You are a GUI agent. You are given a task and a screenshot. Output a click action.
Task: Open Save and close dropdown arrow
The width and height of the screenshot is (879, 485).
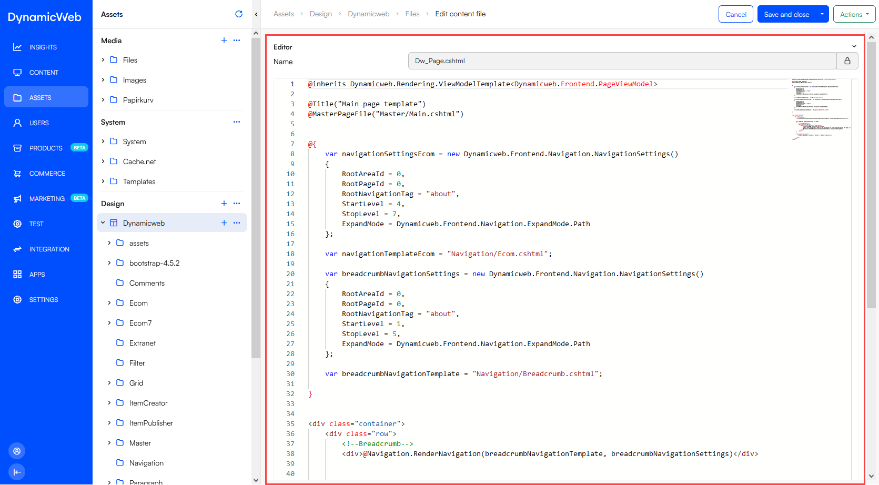pos(822,14)
